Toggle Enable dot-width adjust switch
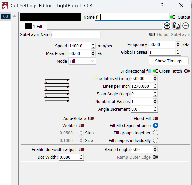Viewport: 192px width, 185px height. click(82, 149)
